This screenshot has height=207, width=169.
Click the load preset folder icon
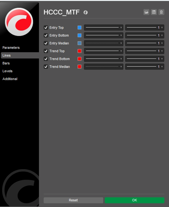click(x=146, y=12)
